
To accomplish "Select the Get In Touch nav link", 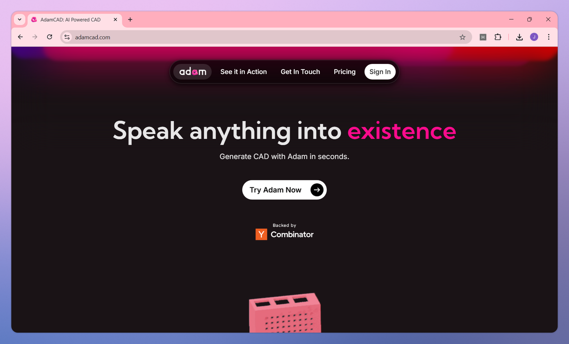I will tap(301, 72).
